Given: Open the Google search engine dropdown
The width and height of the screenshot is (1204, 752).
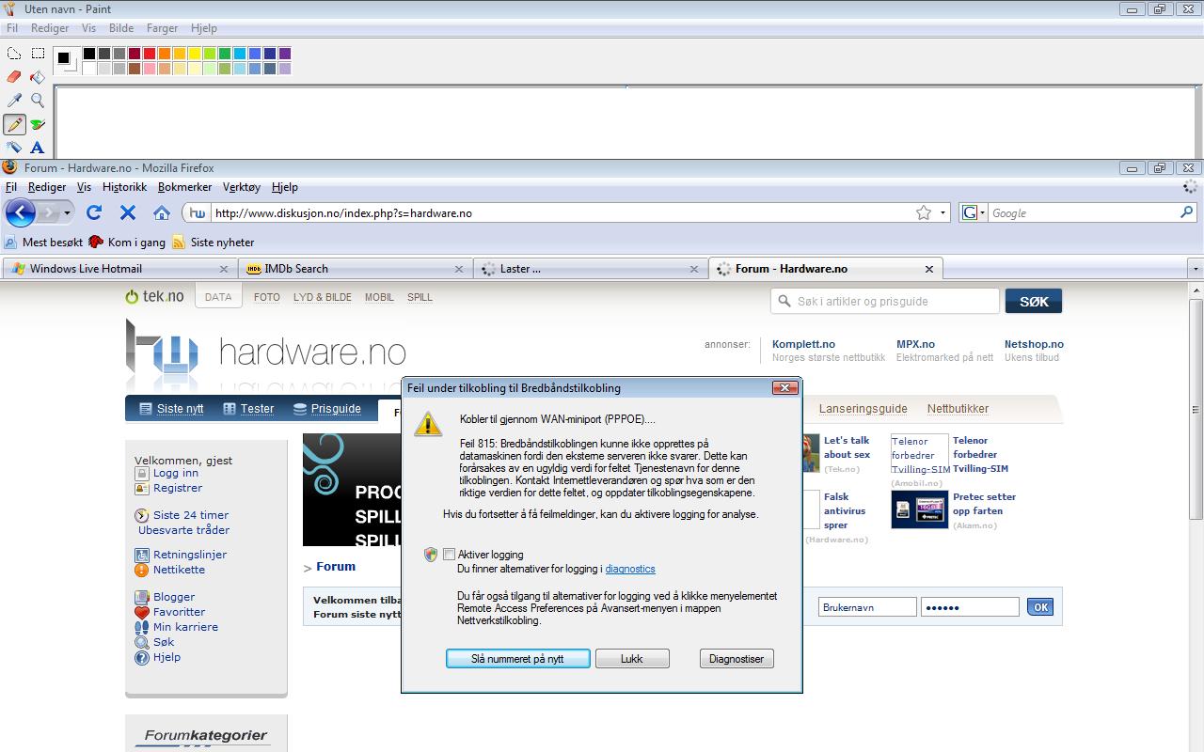Looking at the screenshot, I should click(x=982, y=213).
